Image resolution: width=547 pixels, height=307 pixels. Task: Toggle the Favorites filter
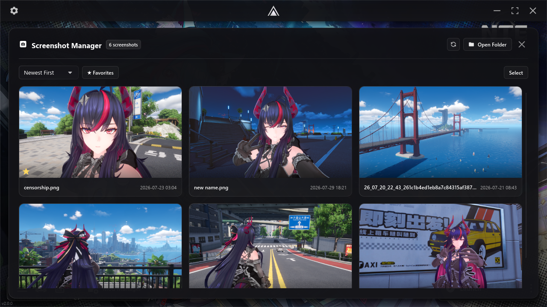coord(100,72)
